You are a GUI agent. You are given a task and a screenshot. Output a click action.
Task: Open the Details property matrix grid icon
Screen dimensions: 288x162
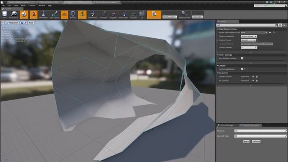click(280, 25)
